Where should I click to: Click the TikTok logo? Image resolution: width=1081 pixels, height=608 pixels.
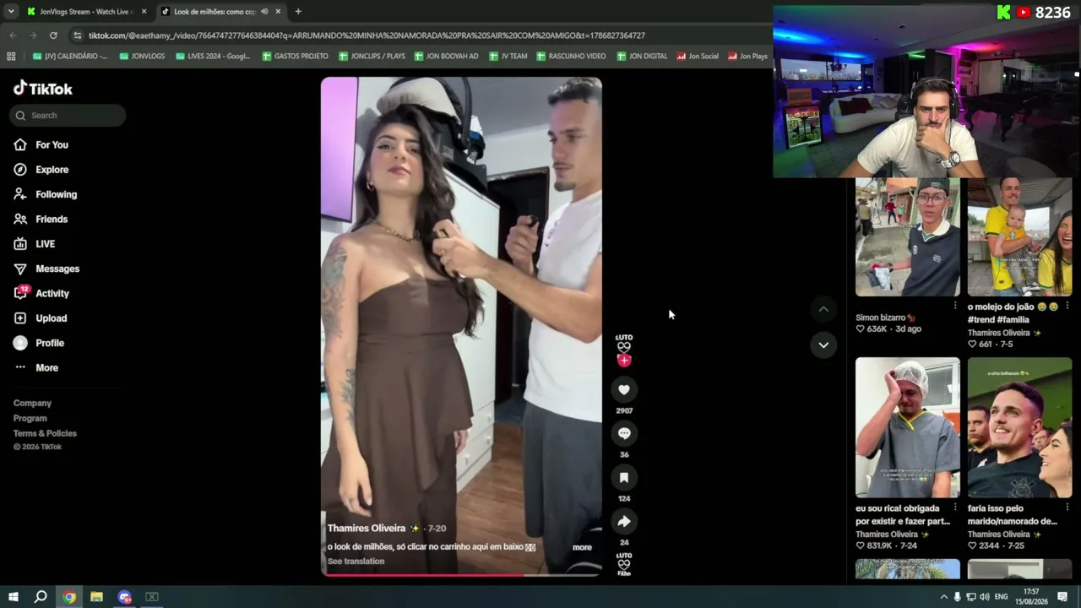pos(43,89)
